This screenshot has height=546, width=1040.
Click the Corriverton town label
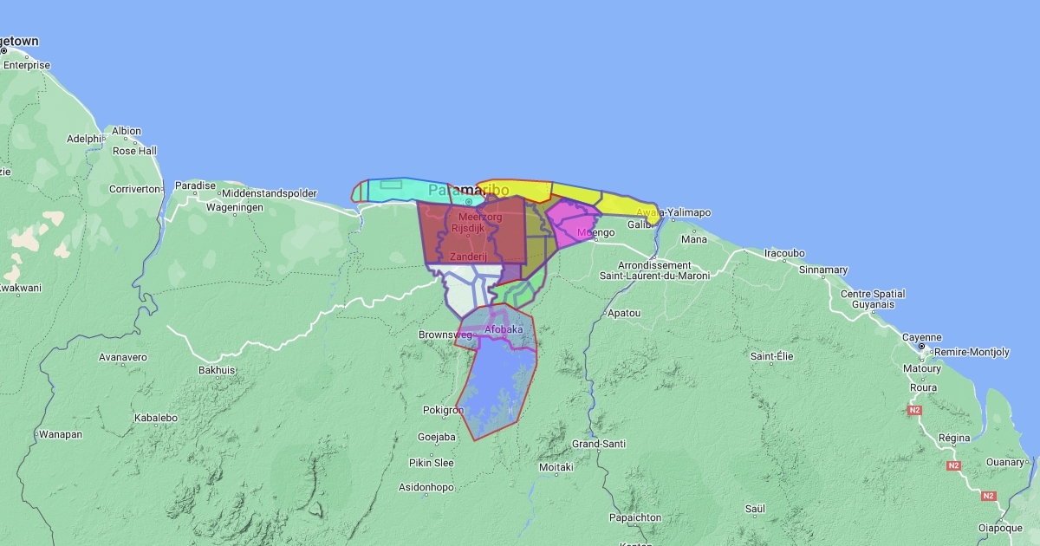134,188
